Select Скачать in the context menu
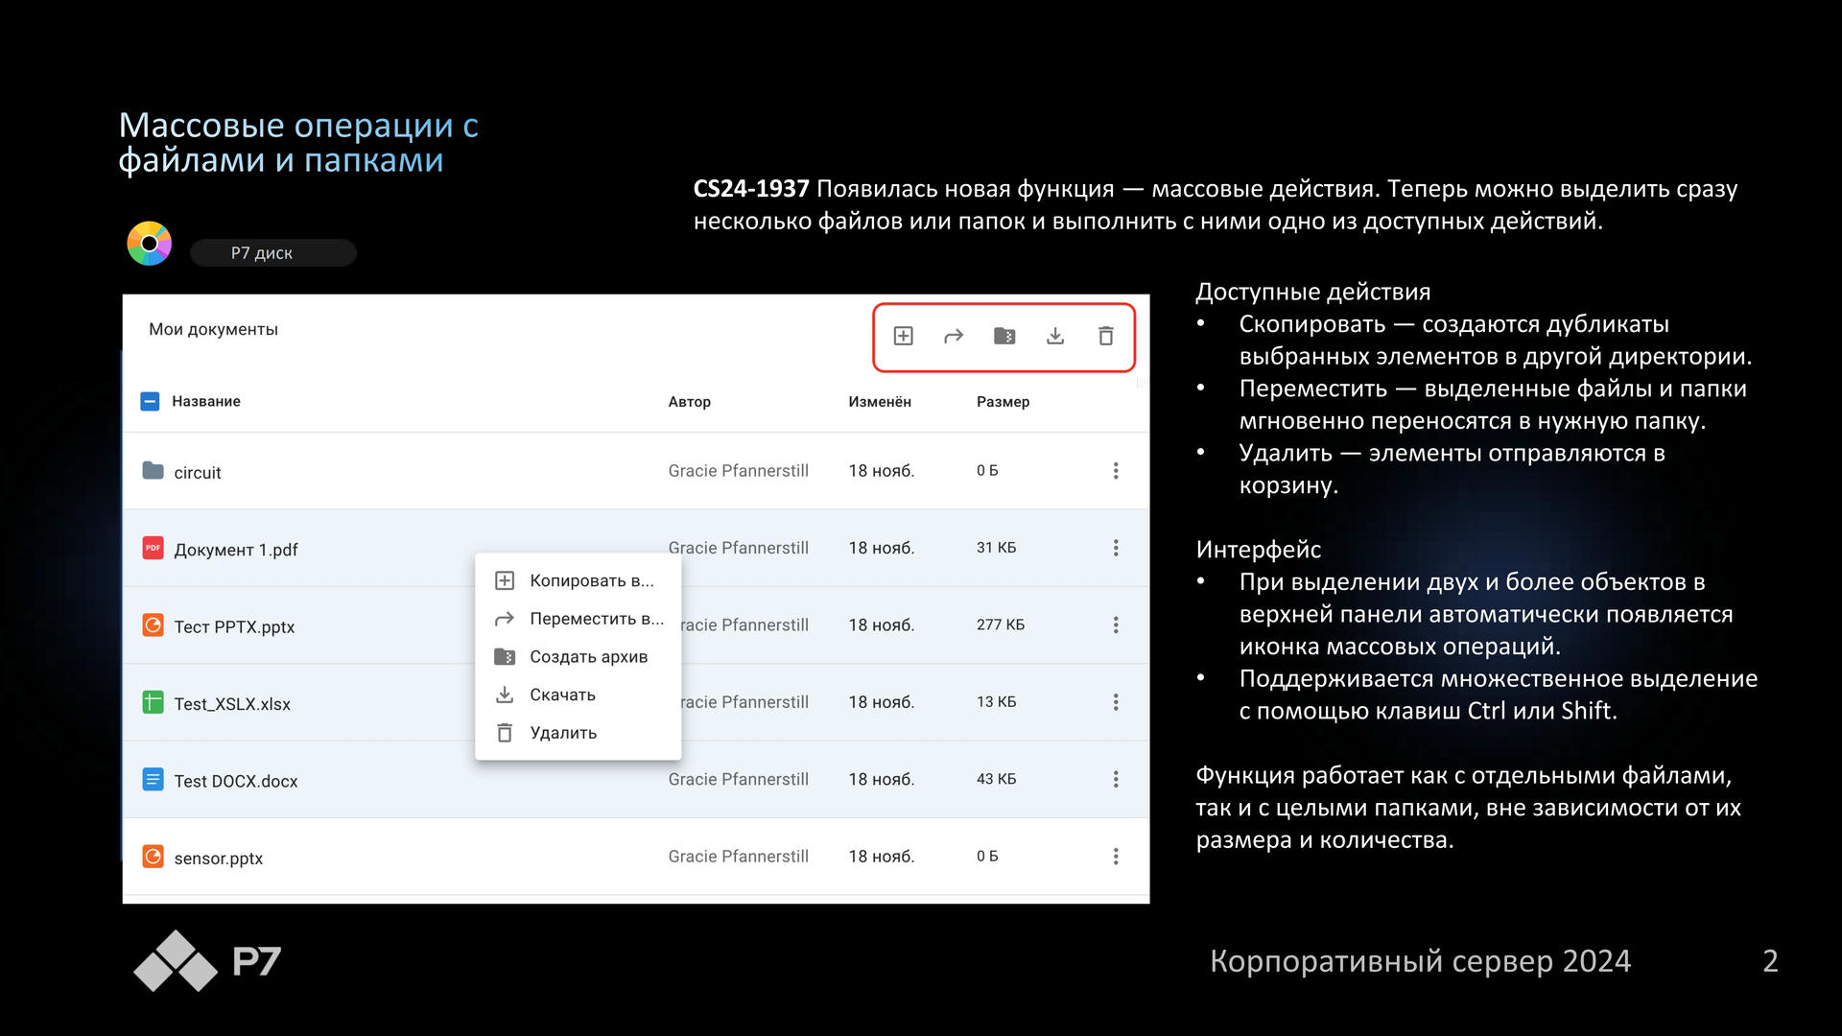The image size is (1842, 1036). tap(578, 695)
